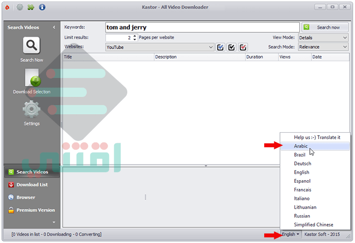Click Help us Translate it entry
Screen dimensions: 355x243
click(315, 137)
